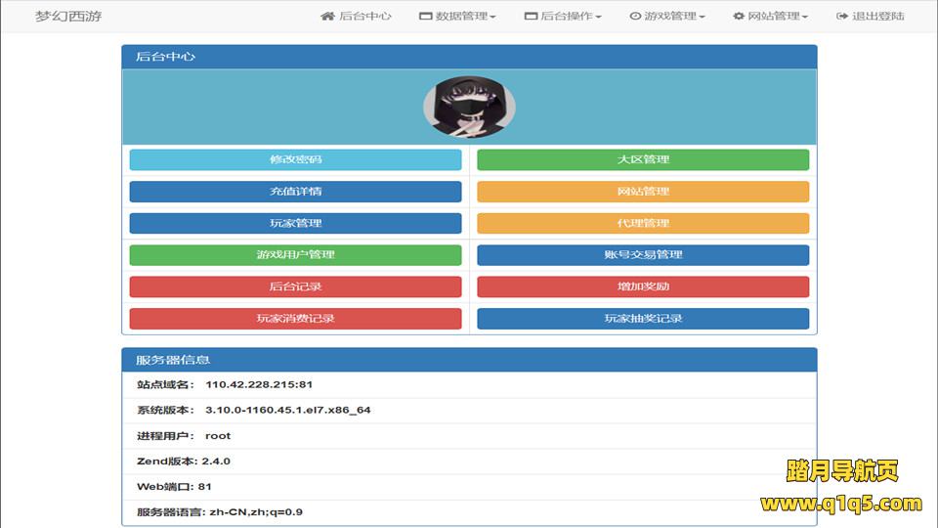This screenshot has width=938, height=528.
Task: Click the green 游戏用户管理 button
Action: 295,255
